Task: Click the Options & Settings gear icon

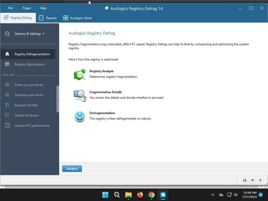Action: 7,34
